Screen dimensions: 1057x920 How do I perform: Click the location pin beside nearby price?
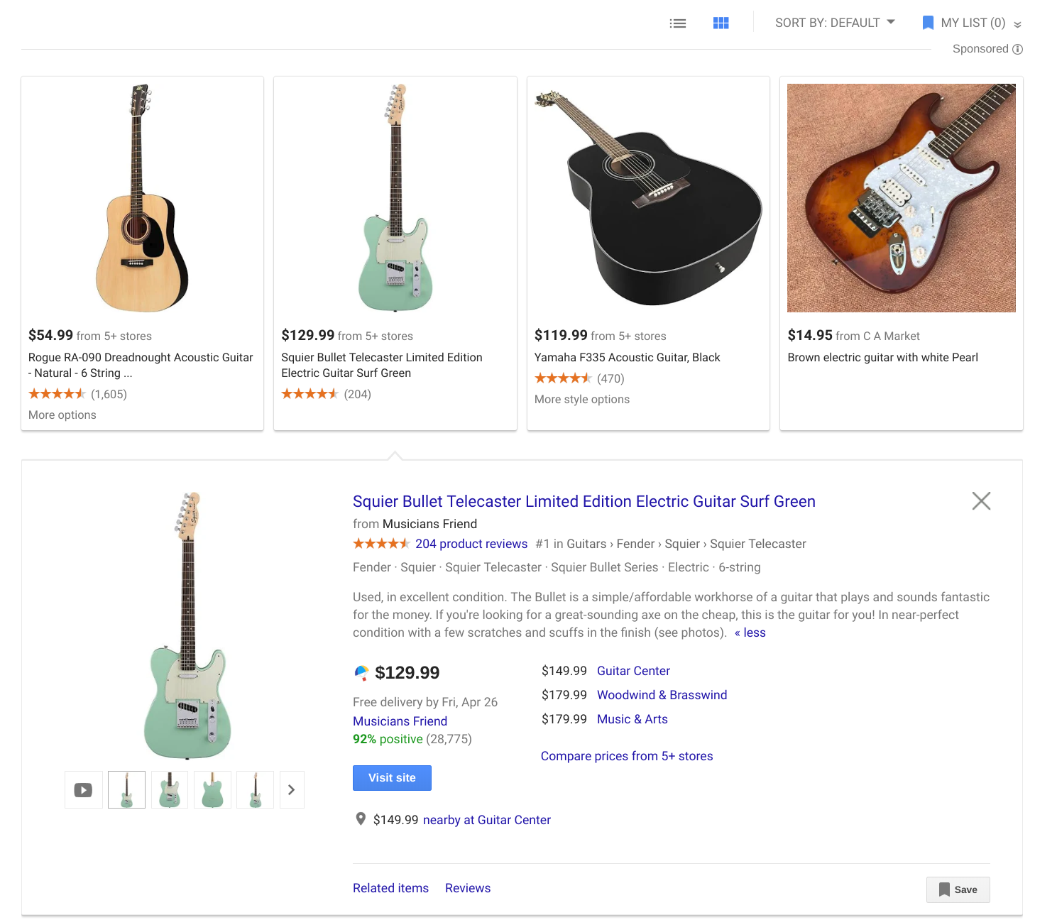coord(361,818)
